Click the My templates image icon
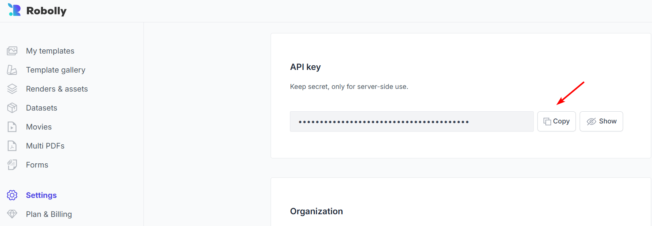652x226 pixels. pos(12,51)
